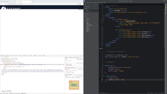Open the browser profile icon
This screenshot has width=167, height=94.
pos(80,4)
